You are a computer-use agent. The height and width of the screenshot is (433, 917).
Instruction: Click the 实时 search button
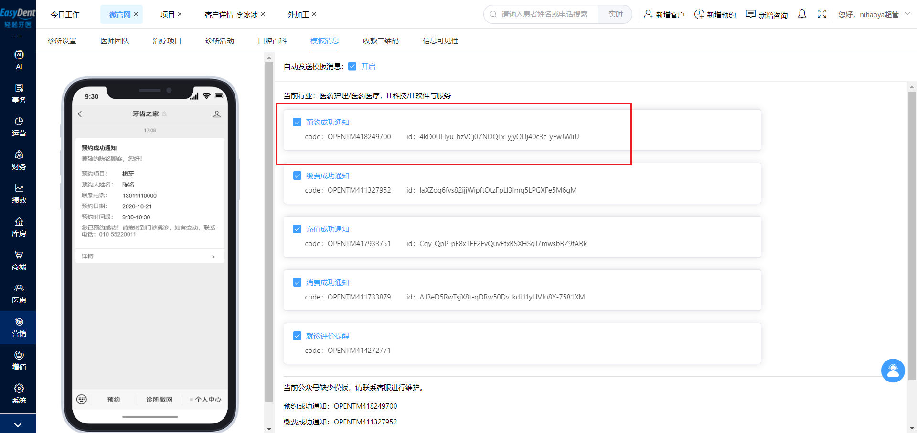[615, 14]
